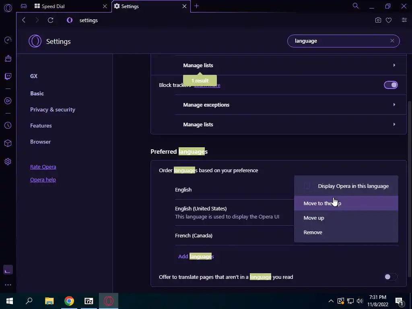The height and width of the screenshot is (309, 412).
Task: Reload the settings page
Action: [50, 20]
